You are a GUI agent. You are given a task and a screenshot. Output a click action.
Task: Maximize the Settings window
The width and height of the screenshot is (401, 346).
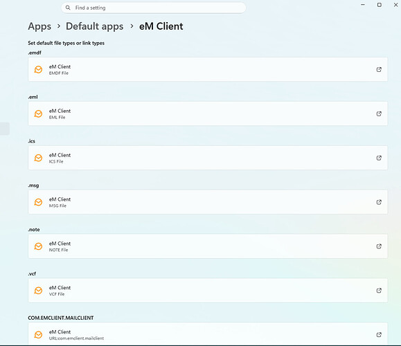pyautogui.click(x=380, y=5)
